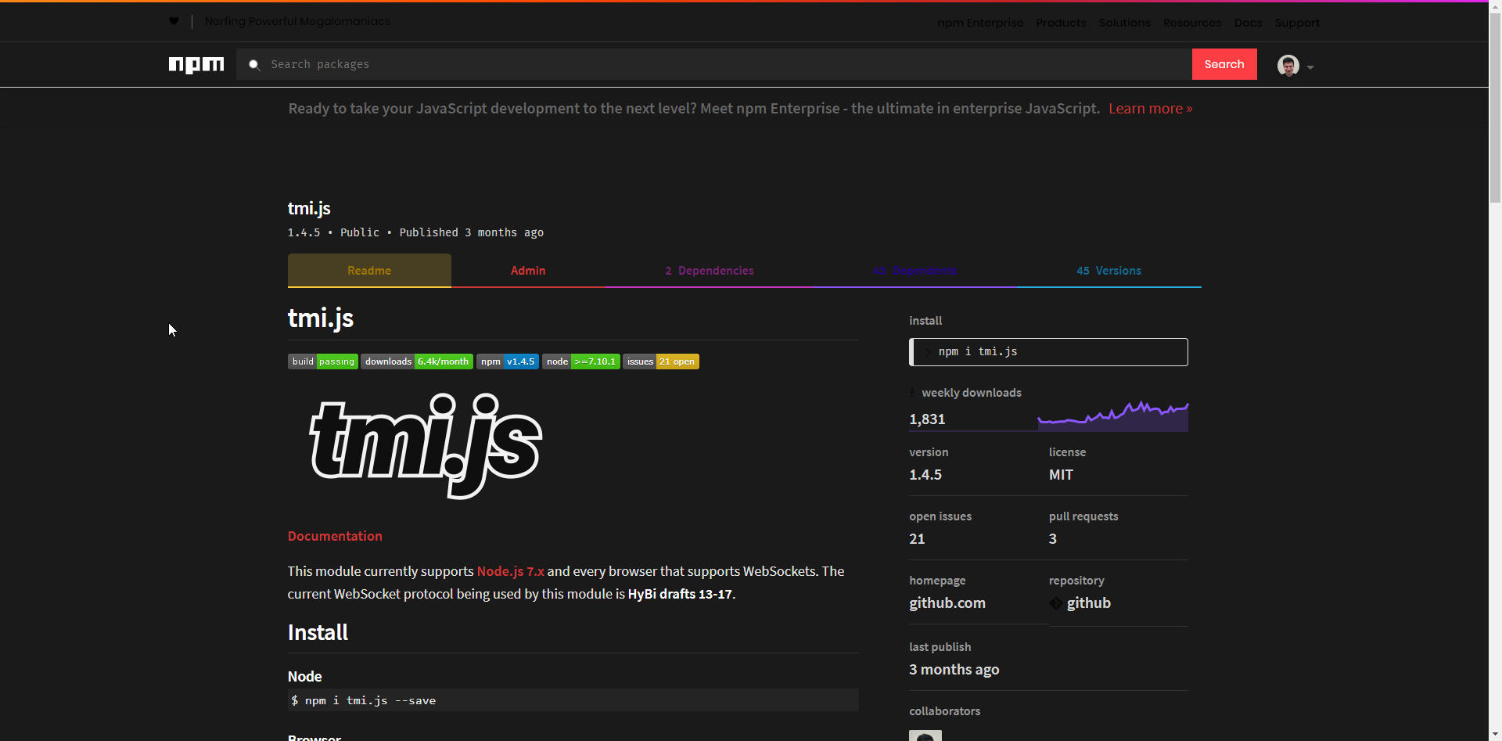Open the open issues count 21
Image resolution: width=1502 pixels, height=741 pixels.
click(x=917, y=539)
